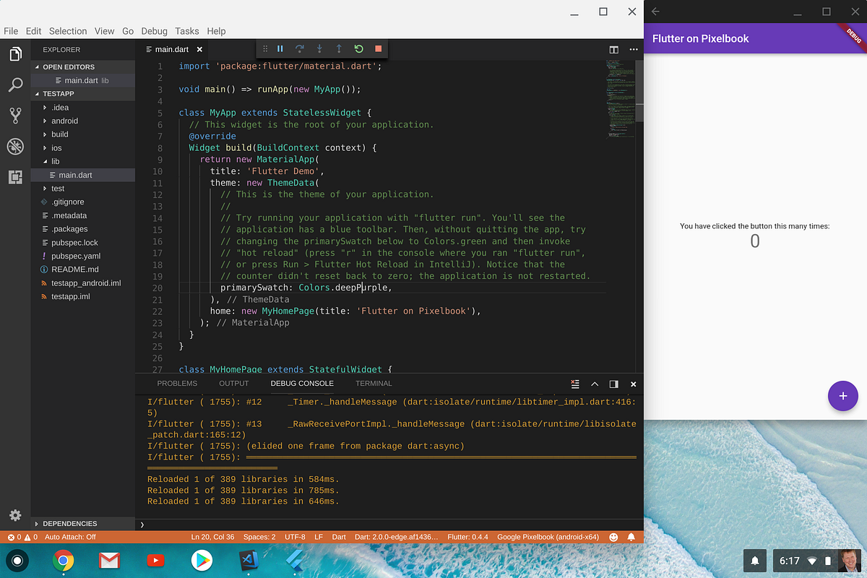
Task: Open the Debug menu
Action: click(154, 31)
